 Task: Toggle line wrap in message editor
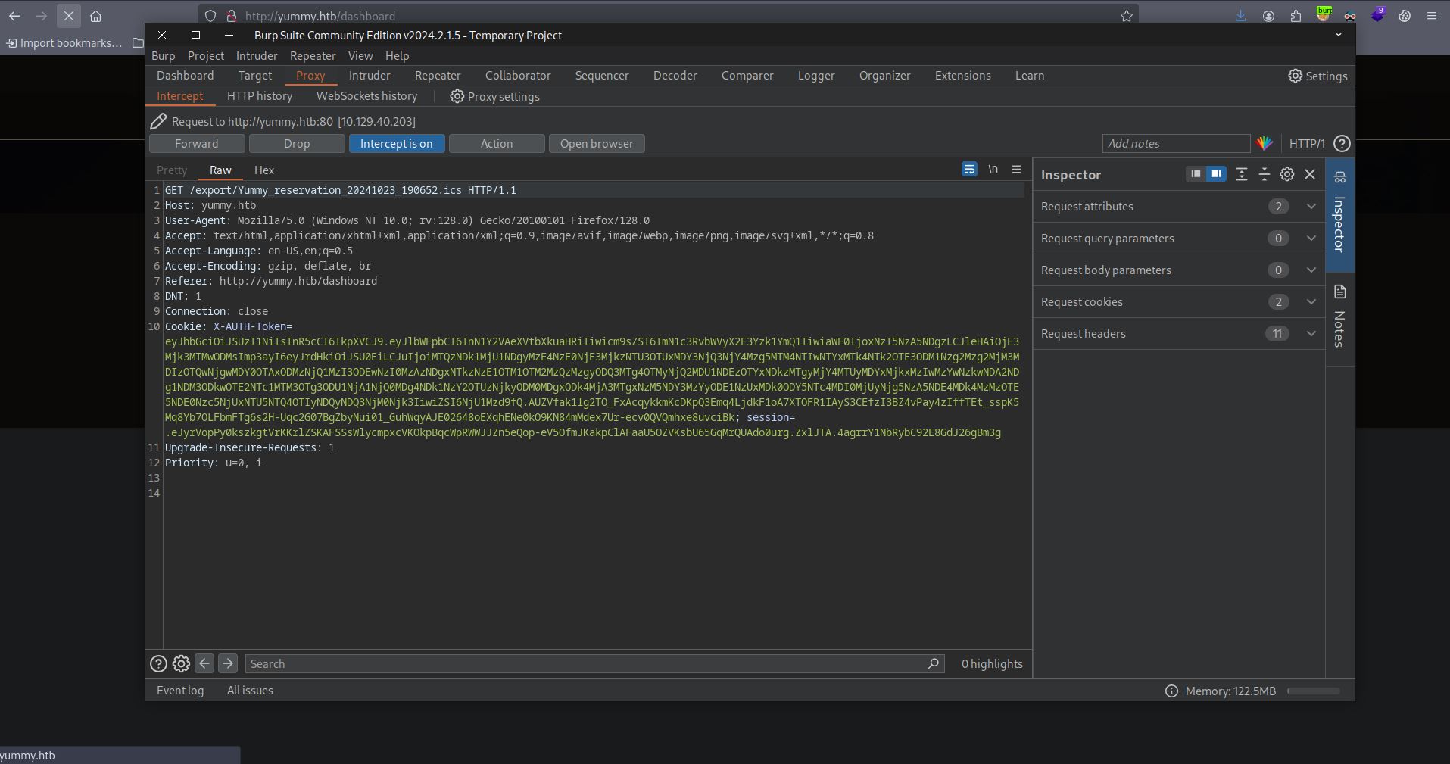[x=969, y=170]
